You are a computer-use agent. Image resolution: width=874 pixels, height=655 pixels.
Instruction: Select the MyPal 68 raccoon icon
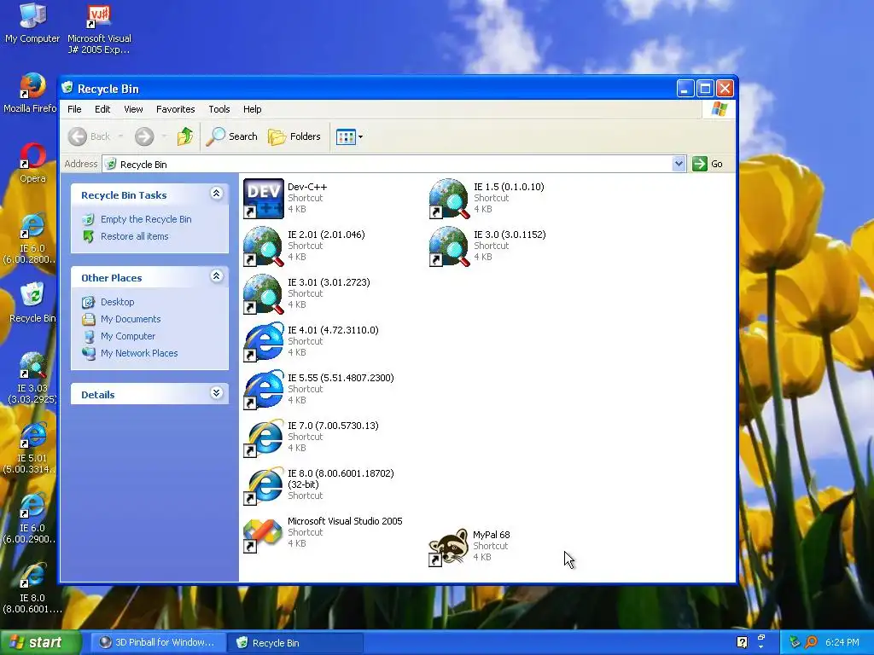pyautogui.click(x=449, y=547)
